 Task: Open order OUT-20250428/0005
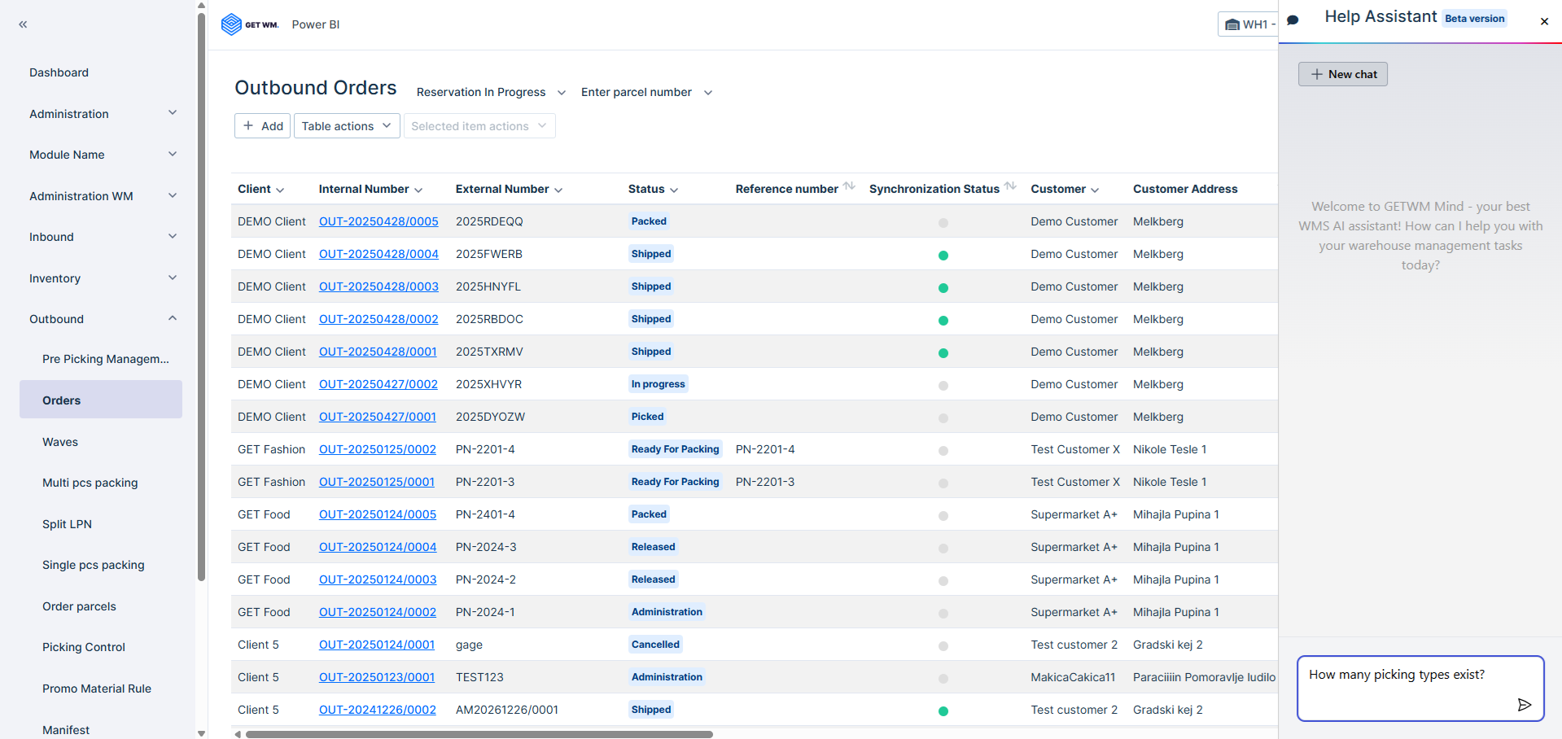pos(378,221)
